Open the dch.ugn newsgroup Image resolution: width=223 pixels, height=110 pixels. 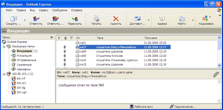tap(22, 92)
